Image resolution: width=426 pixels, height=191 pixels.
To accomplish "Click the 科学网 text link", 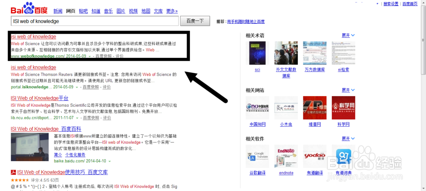I will pyautogui.click(x=344, y=125).
